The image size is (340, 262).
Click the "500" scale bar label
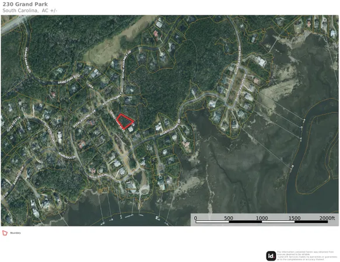229,218
